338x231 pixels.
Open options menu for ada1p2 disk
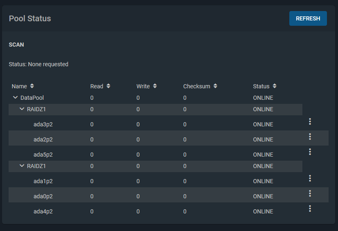(x=310, y=178)
